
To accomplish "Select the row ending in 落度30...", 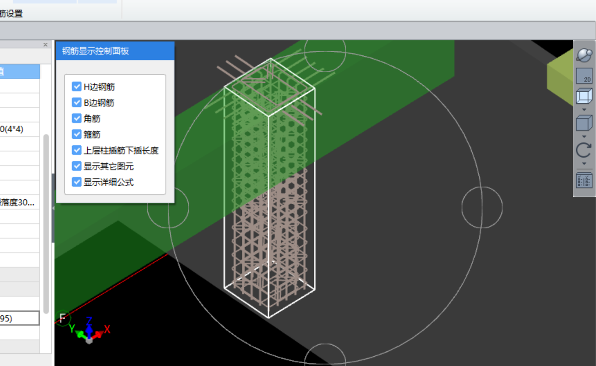I will pyautogui.click(x=20, y=202).
